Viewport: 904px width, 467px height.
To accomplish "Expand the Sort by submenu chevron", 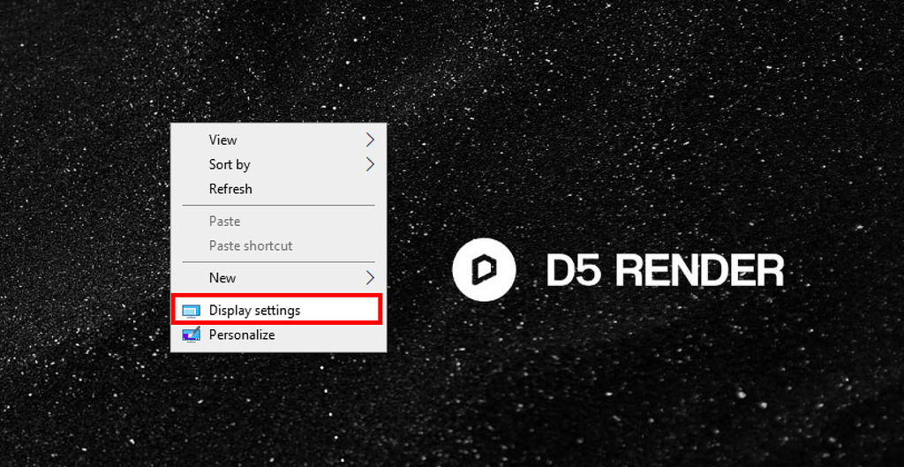I will (x=370, y=164).
